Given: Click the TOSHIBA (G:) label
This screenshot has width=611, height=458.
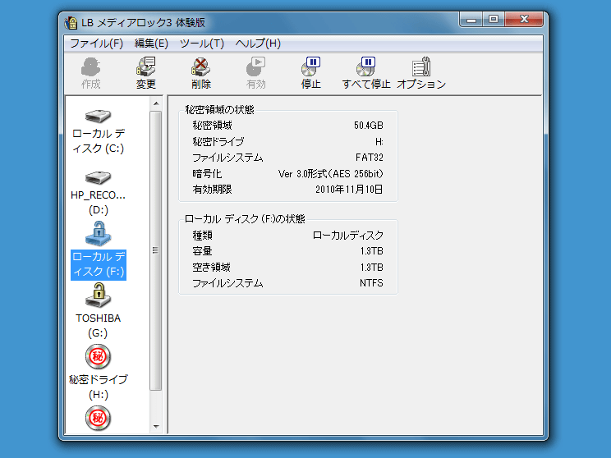Looking at the screenshot, I should (x=99, y=326).
